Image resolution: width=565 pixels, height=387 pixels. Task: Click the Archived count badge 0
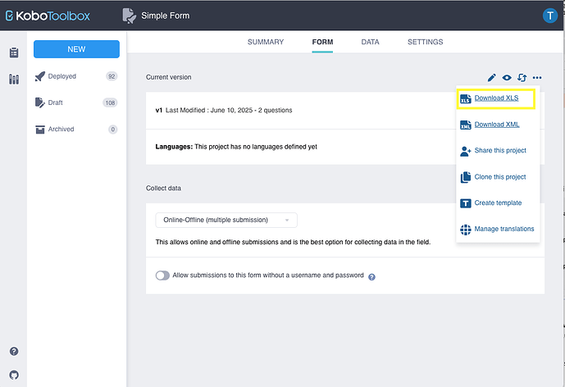click(x=113, y=130)
